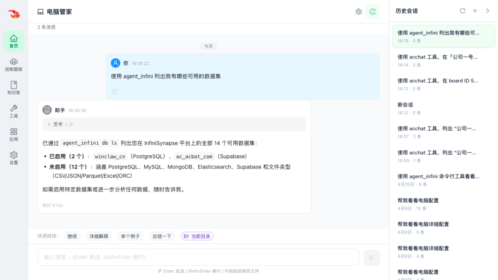Open the 15:59 acchat conversation
Image resolution: width=498 pixels, height=280 pixels.
point(444,156)
